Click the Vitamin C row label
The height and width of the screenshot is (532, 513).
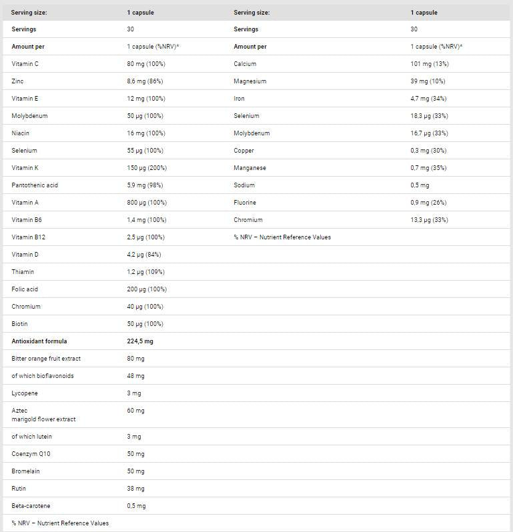(x=26, y=64)
